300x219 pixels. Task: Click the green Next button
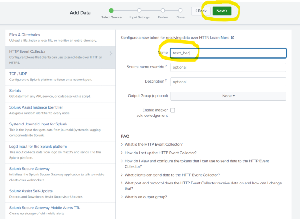tap(222, 11)
